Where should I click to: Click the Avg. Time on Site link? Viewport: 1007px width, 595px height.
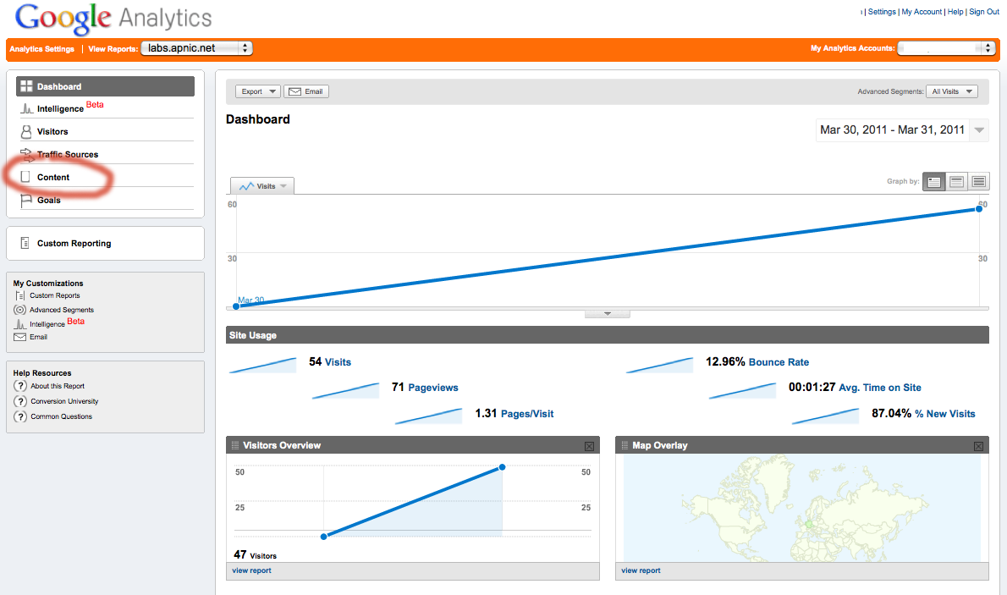(880, 388)
